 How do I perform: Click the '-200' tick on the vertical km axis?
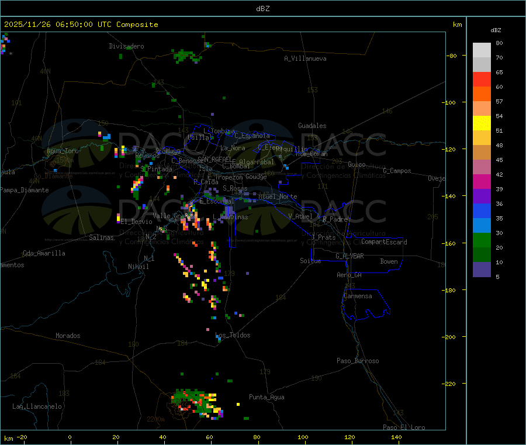click(x=448, y=337)
